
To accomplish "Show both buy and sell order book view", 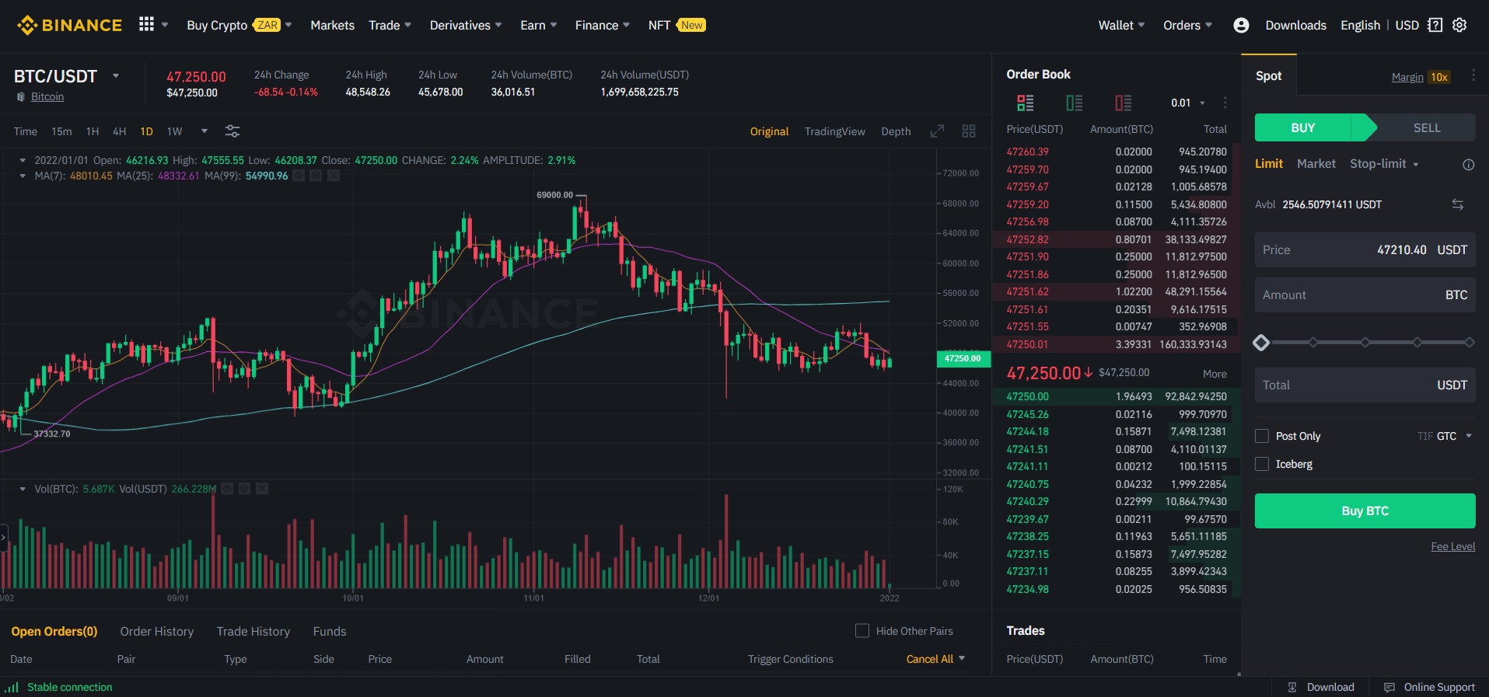I will coord(1025,103).
